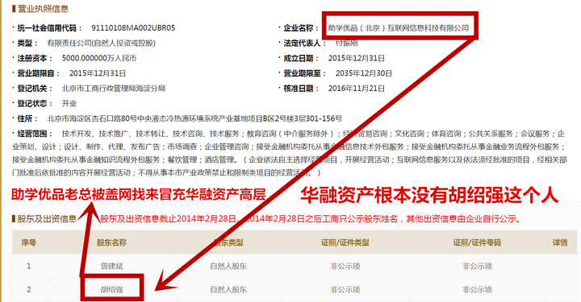Viewport: 581px width, 302px height.
Task: Select the 股东及出资信息 section heading
Action: coord(47,219)
